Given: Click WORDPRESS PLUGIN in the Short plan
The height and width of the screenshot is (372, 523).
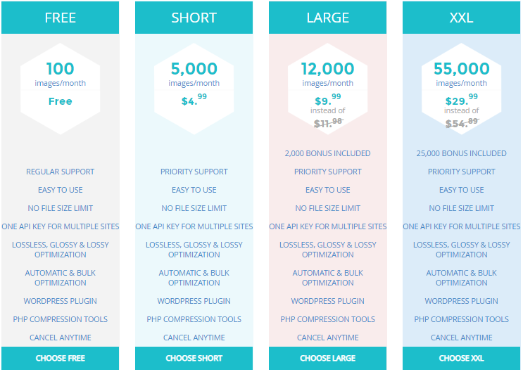Looking at the screenshot, I should point(194,301).
